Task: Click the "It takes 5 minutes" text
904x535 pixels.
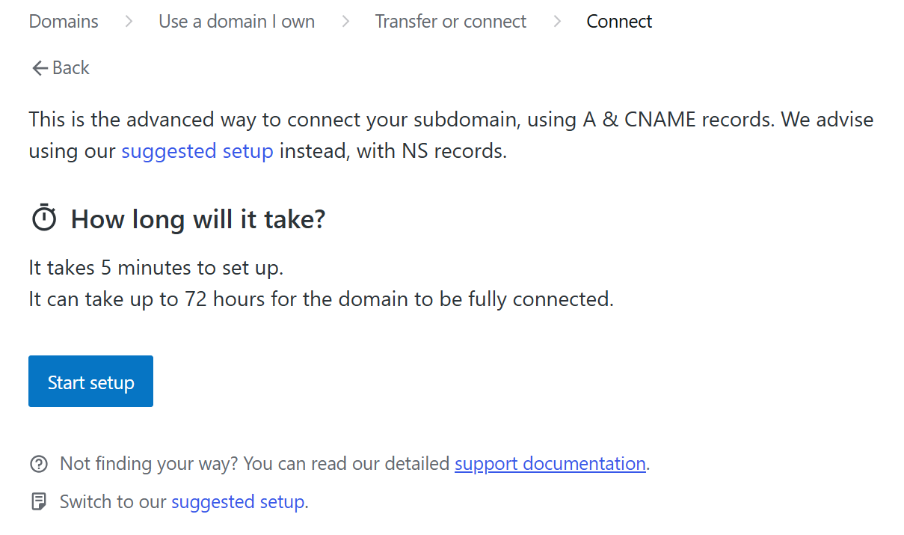Action: pos(156,268)
